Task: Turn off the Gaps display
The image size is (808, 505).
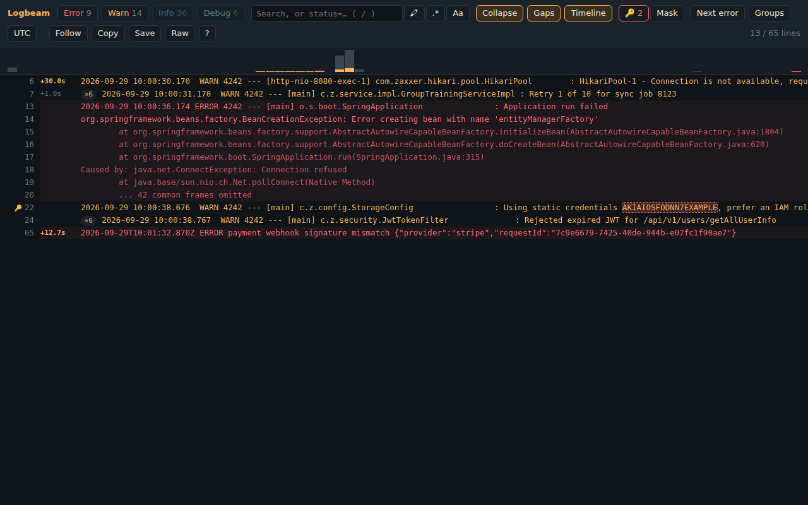Action: tap(544, 13)
